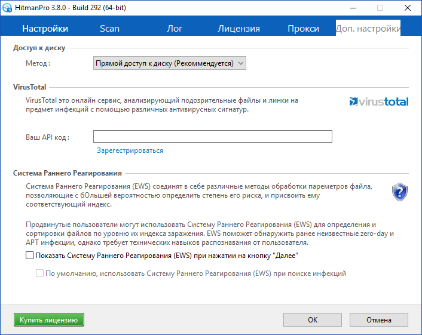
Task: Click the Зарегистрироваться link
Action: (130, 150)
